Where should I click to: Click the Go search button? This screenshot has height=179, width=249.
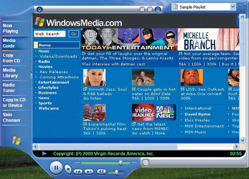(x=73, y=34)
